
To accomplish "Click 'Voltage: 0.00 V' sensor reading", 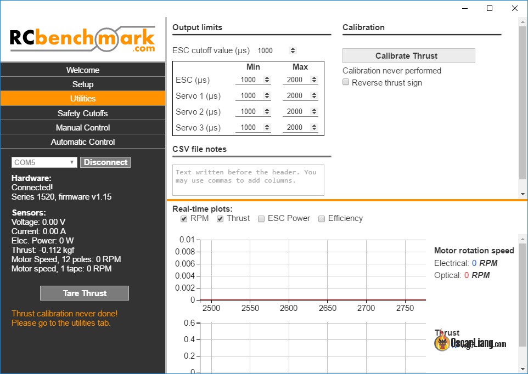I will pyautogui.click(x=38, y=222).
